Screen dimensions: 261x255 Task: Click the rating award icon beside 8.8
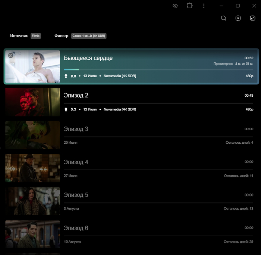[x=66, y=76]
